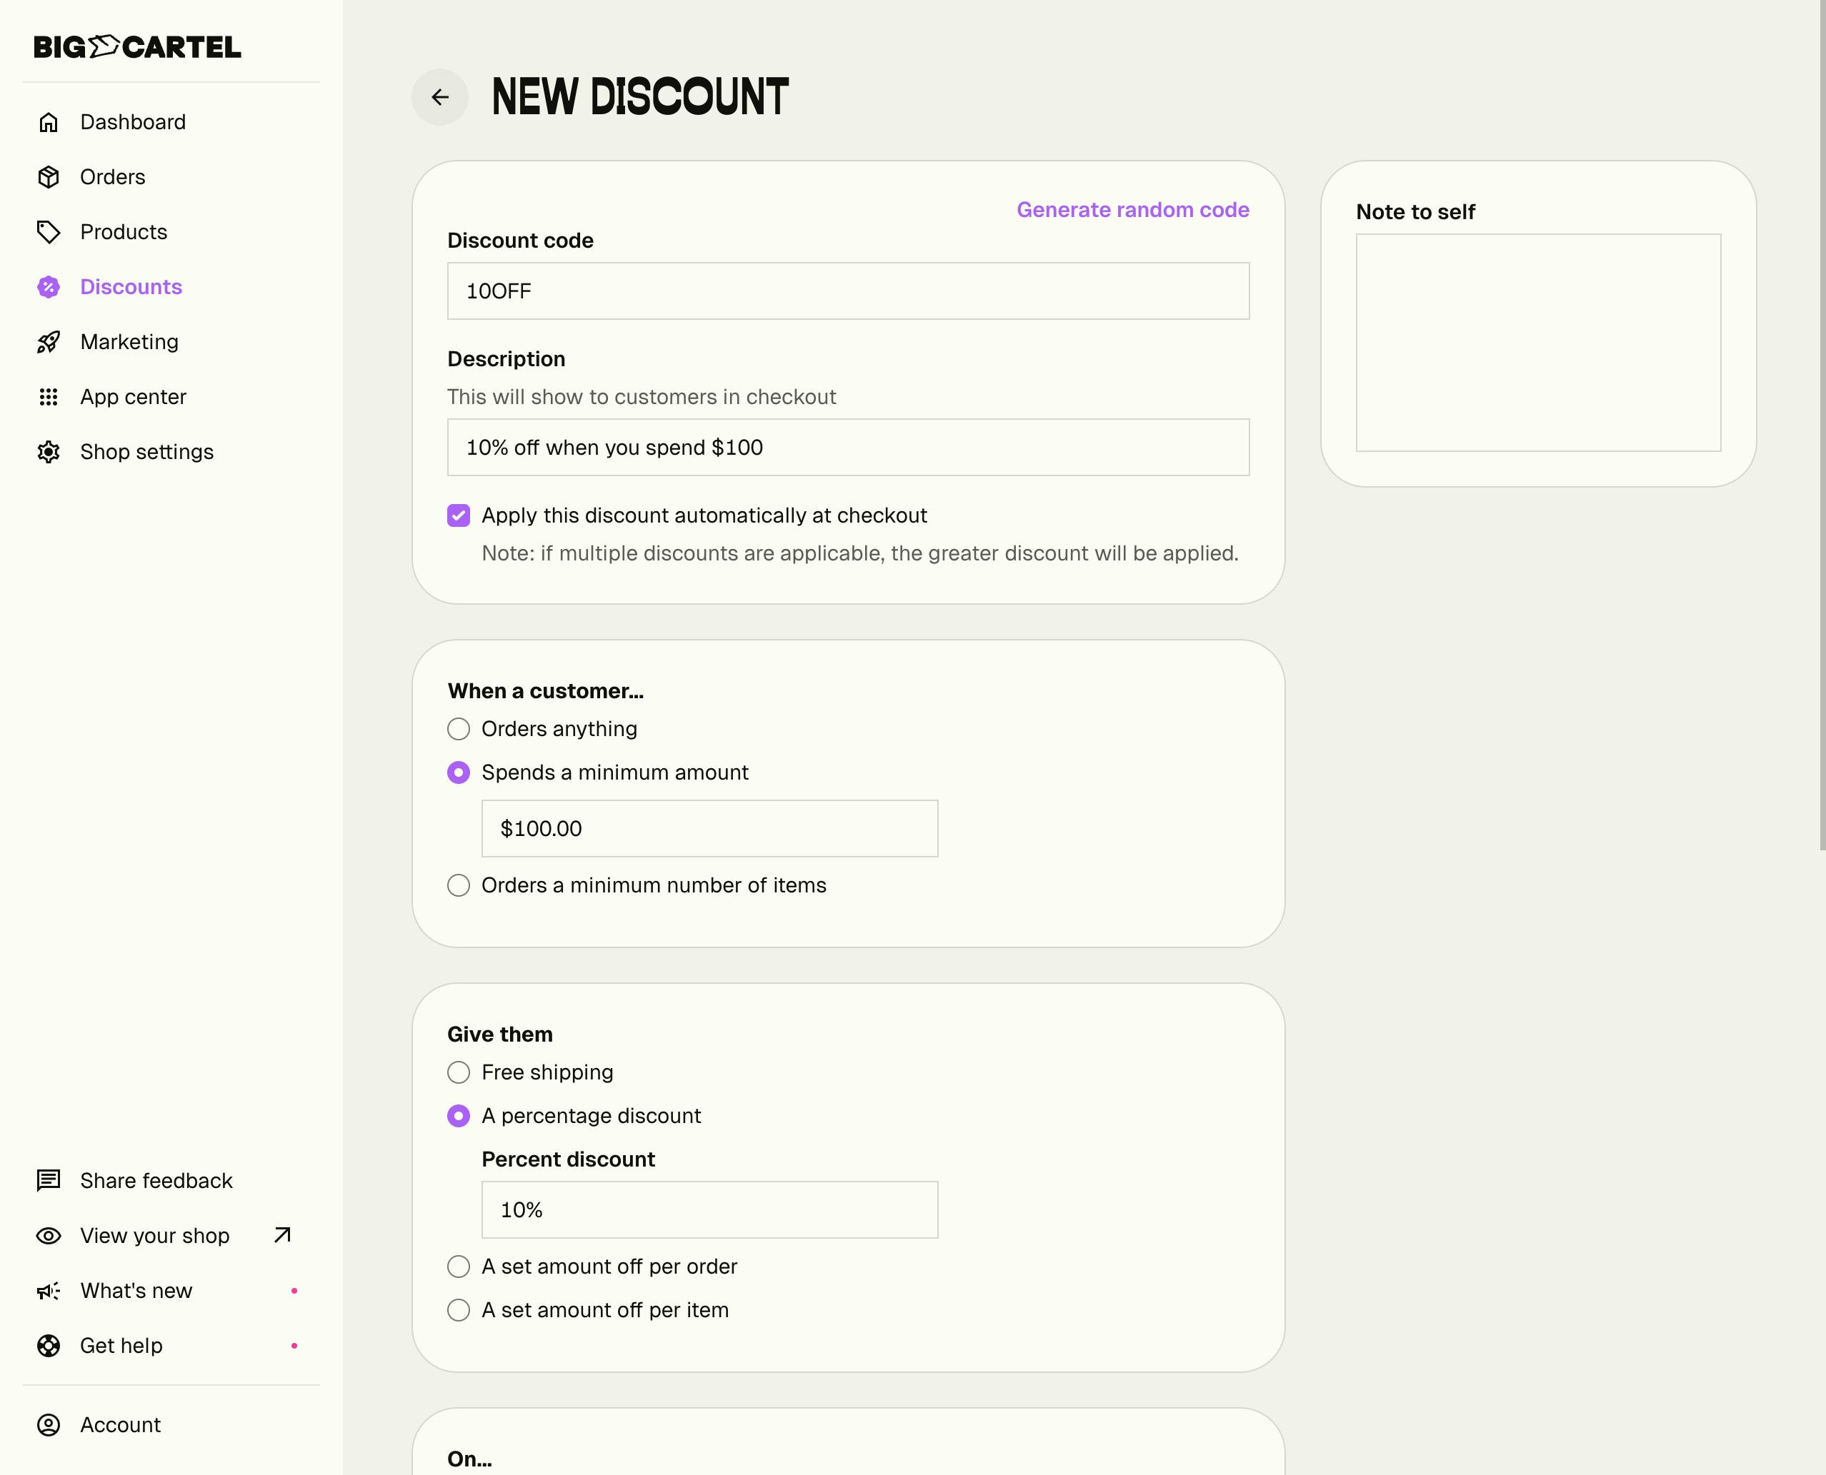Select Free shipping option
Image resolution: width=1826 pixels, height=1475 pixels.
tap(458, 1072)
